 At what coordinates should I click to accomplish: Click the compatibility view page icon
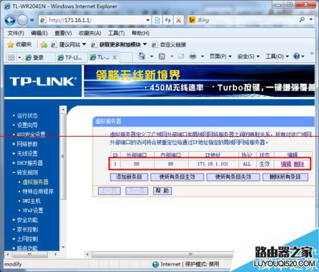(x=158, y=20)
